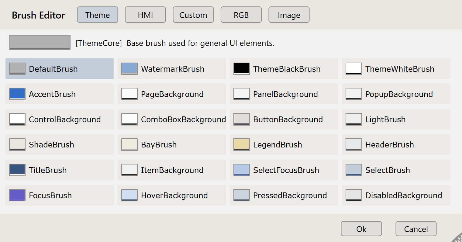Choose the PageBackground brush entry

[x=172, y=94]
